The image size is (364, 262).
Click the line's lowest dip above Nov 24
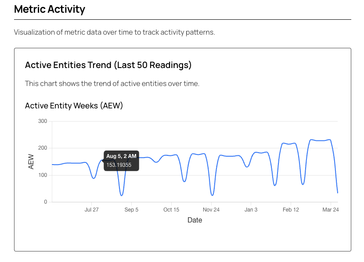pos(212,195)
